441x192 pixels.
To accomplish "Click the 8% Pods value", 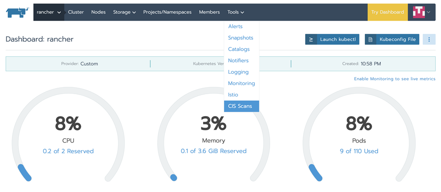I will click(x=359, y=123).
